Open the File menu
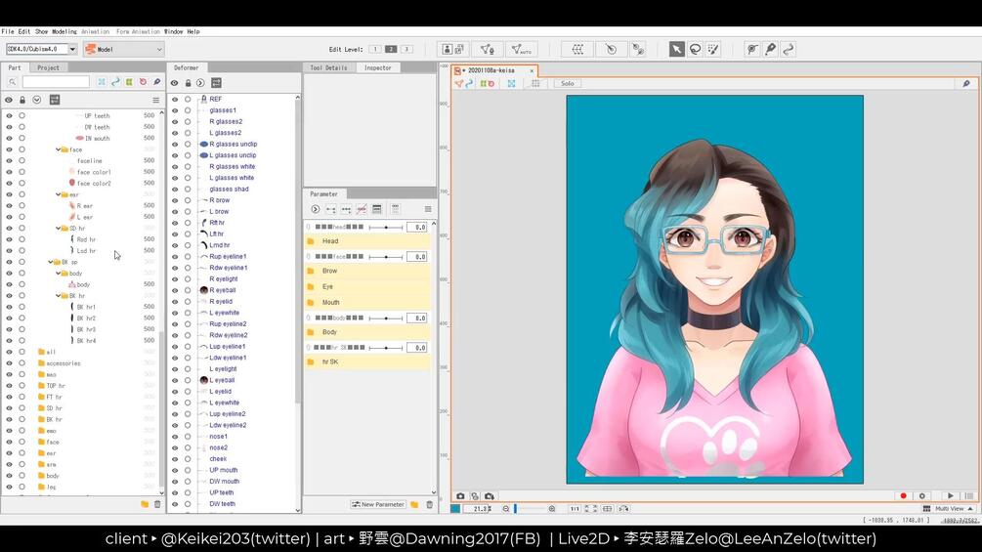Screen dimensions: 982x552 tap(8, 31)
